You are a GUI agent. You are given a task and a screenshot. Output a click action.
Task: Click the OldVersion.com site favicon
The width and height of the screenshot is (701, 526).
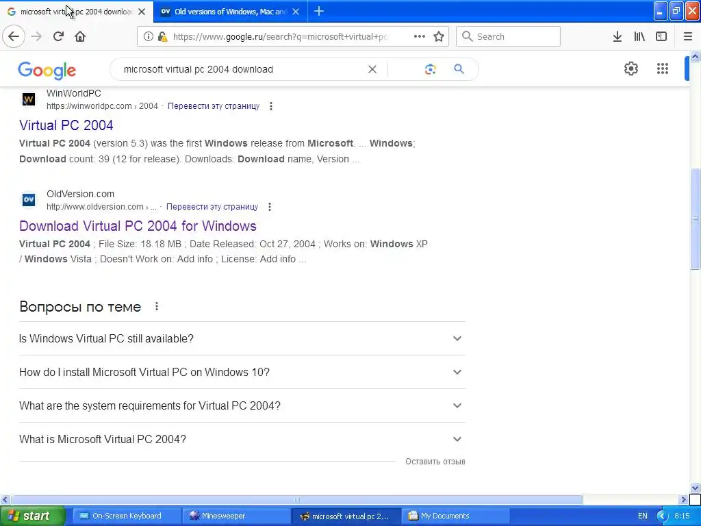[x=29, y=200]
